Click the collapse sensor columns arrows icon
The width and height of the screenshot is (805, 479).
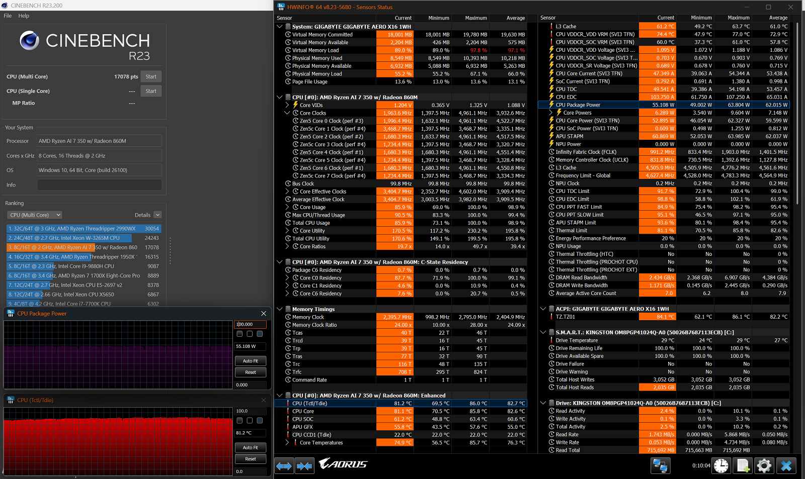pyautogui.click(x=304, y=466)
